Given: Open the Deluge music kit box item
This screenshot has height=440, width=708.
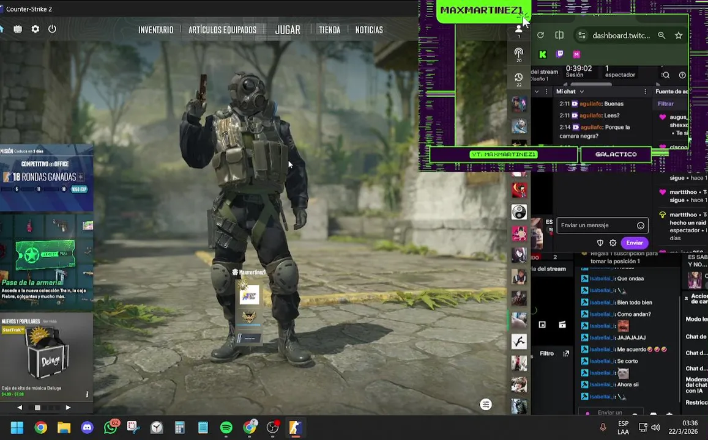Looking at the screenshot, I should coord(47,354).
